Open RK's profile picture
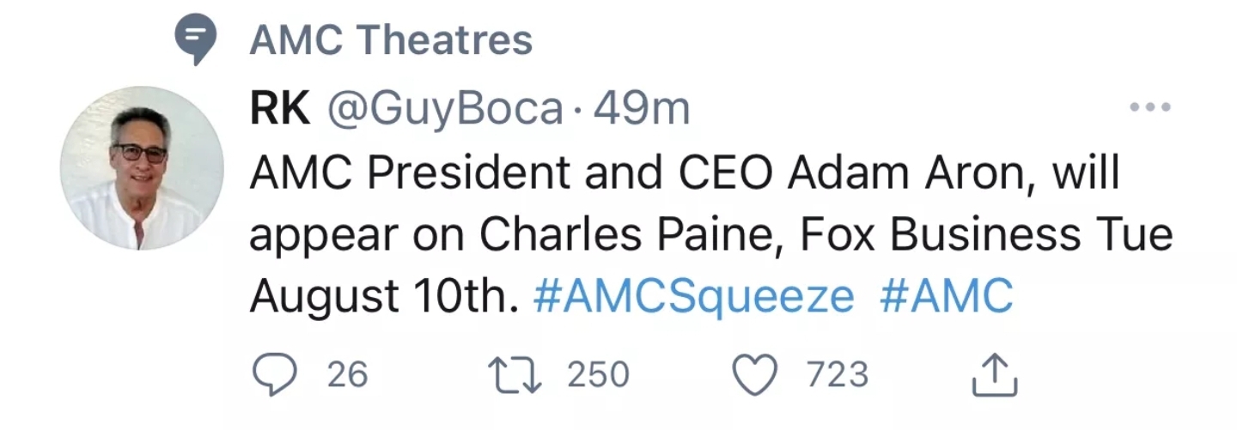The width and height of the screenshot is (1237, 430). pos(142,168)
